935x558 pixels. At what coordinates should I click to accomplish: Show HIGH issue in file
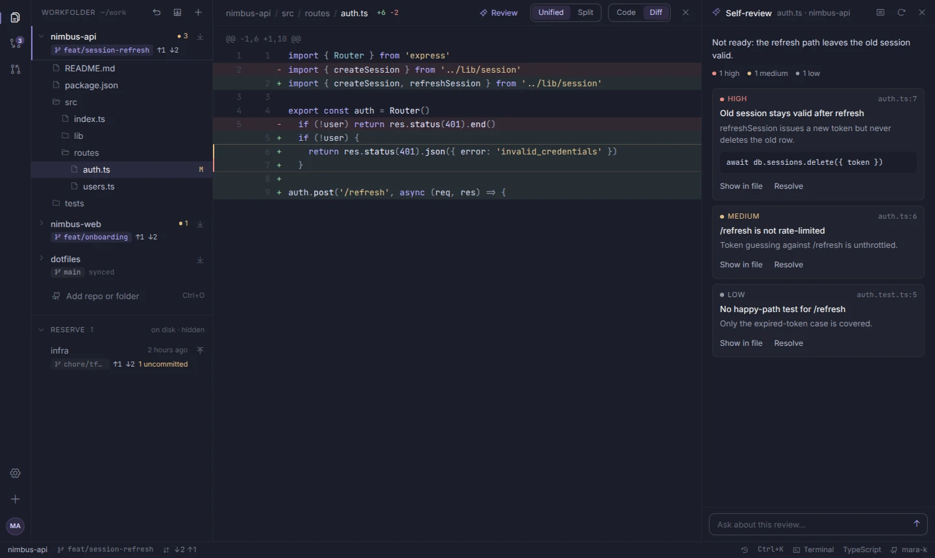741,186
